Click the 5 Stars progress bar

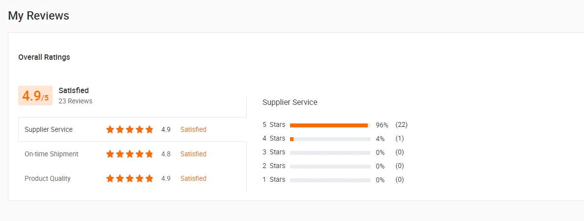point(330,125)
